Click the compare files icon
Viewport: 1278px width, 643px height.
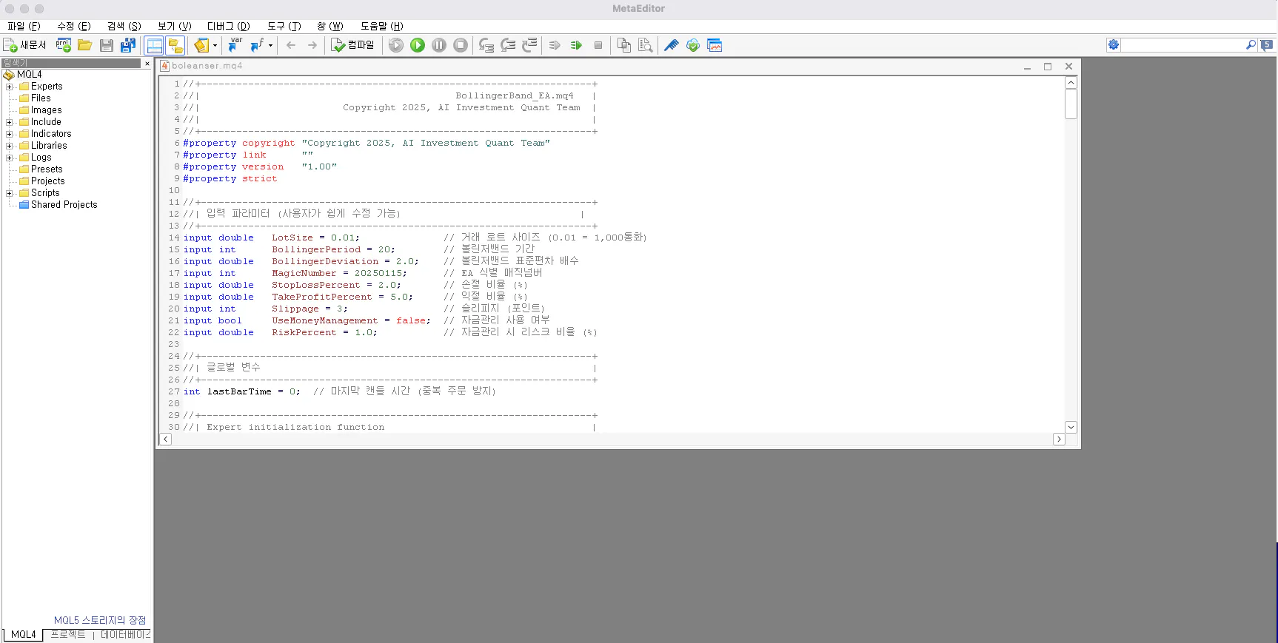click(624, 45)
